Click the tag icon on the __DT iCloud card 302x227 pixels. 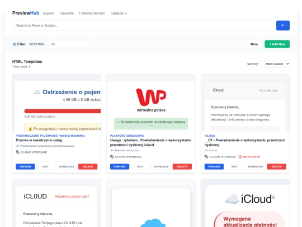[206, 157]
